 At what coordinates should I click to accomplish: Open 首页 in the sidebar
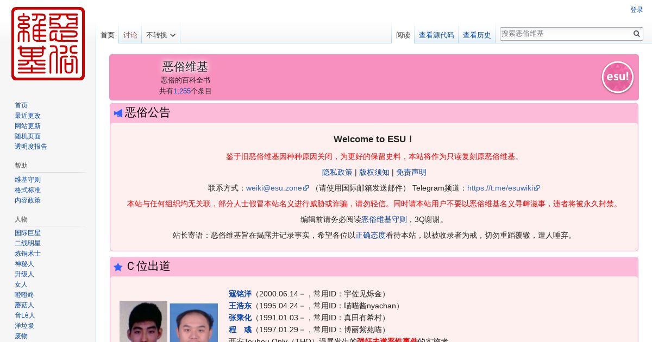click(21, 105)
